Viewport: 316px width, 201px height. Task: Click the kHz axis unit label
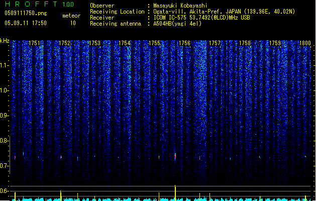(5, 41)
